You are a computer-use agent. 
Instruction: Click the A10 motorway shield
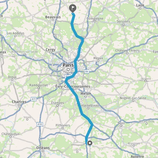click(40, 124)
